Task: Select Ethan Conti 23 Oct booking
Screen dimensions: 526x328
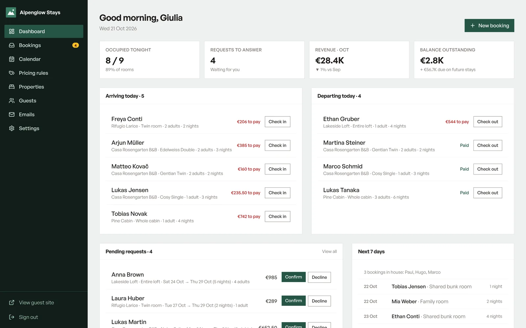Action: [433, 317]
